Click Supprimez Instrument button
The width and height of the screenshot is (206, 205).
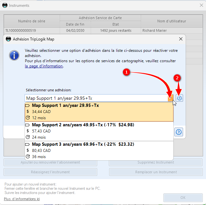[x=156, y=162]
